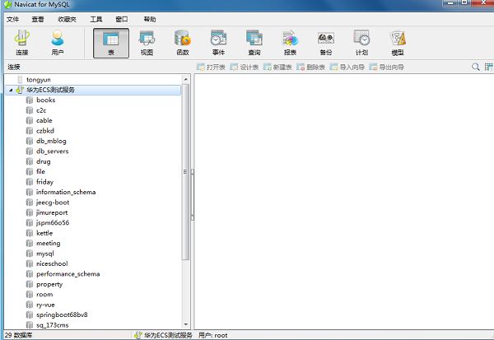Click the 导入向导 (Import Wizard) button
This screenshot has width=494, height=340.
(347, 67)
